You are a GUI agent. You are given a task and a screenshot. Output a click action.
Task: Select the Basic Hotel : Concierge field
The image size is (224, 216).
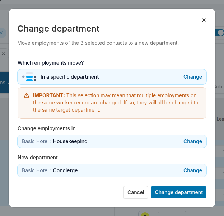point(112,170)
